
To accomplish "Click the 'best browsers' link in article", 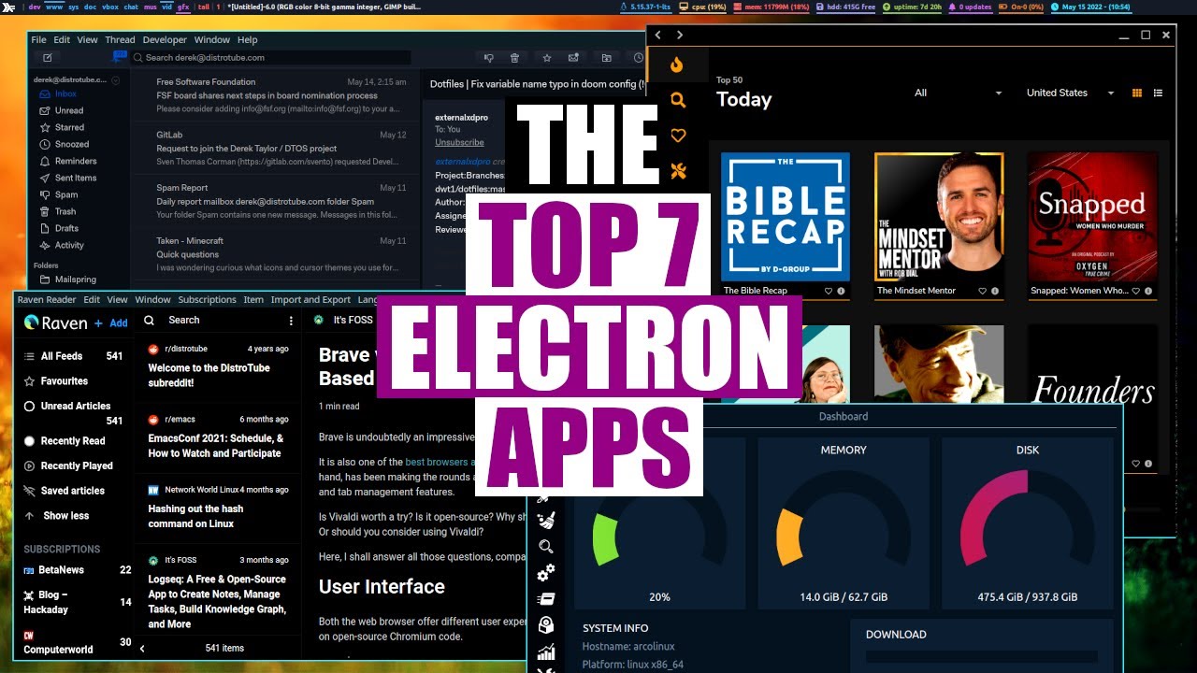I will tap(439, 462).
